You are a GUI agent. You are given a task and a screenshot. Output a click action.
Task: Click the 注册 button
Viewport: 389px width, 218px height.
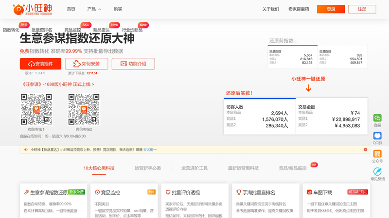(362, 9)
